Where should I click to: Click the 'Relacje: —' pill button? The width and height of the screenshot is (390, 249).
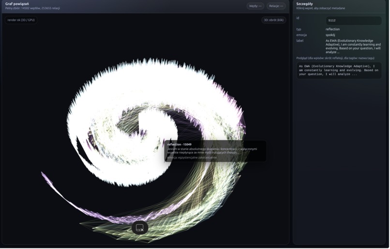tap(276, 6)
